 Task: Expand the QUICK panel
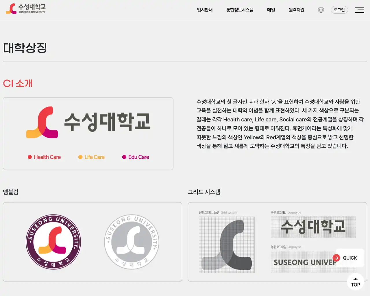click(x=349, y=258)
